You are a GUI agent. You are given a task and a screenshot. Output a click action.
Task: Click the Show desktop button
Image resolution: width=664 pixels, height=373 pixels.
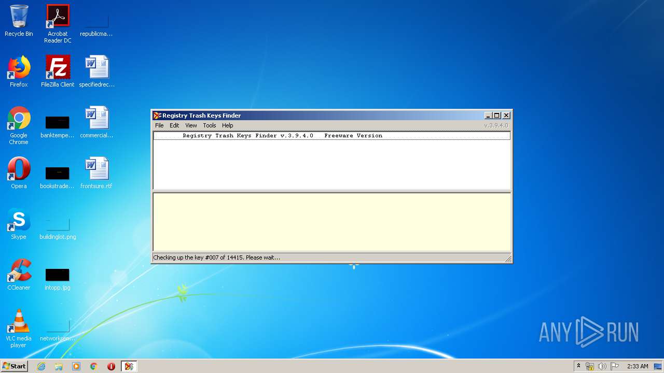point(659,366)
